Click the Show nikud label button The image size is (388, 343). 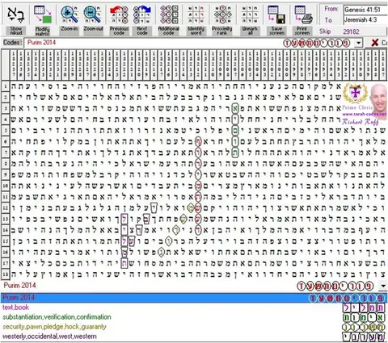click(16, 31)
